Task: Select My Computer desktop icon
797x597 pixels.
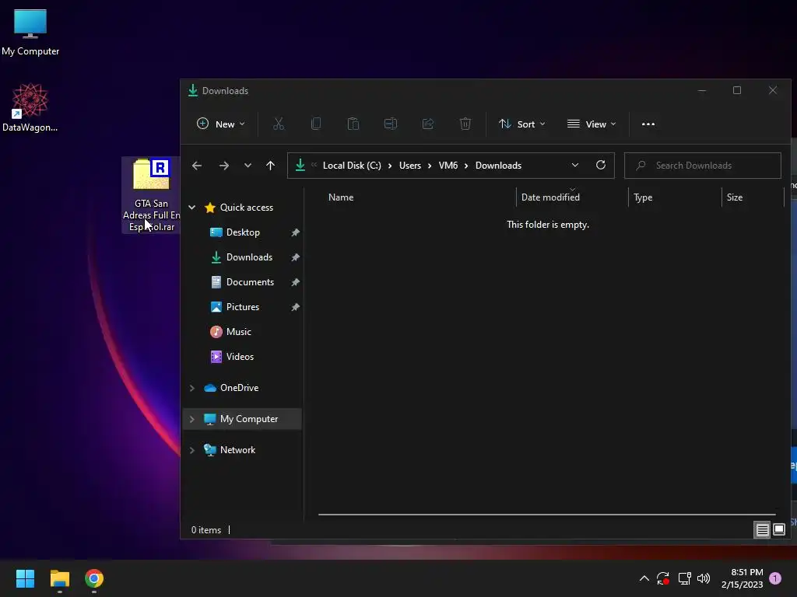Action: pos(30,33)
